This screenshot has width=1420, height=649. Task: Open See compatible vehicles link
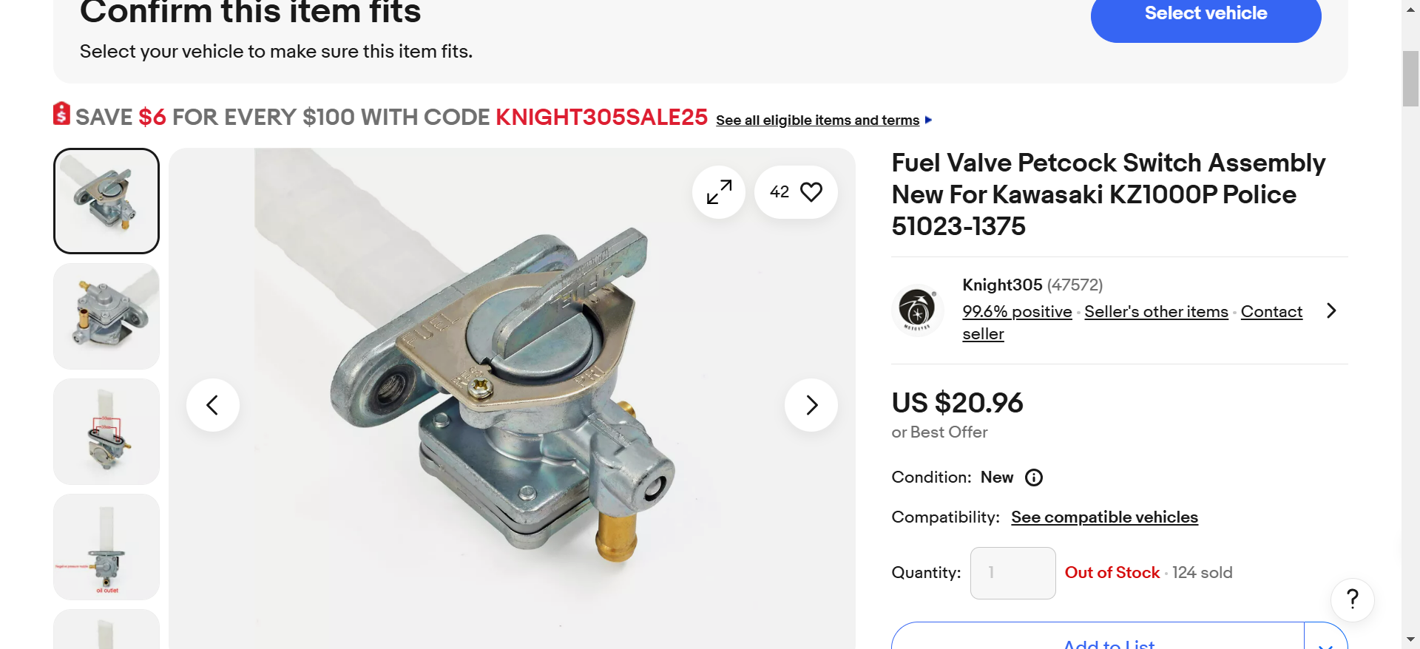pyautogui.click(x=1104, y=517)
